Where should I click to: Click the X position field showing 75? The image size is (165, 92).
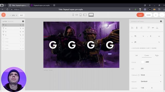[138, 36]
